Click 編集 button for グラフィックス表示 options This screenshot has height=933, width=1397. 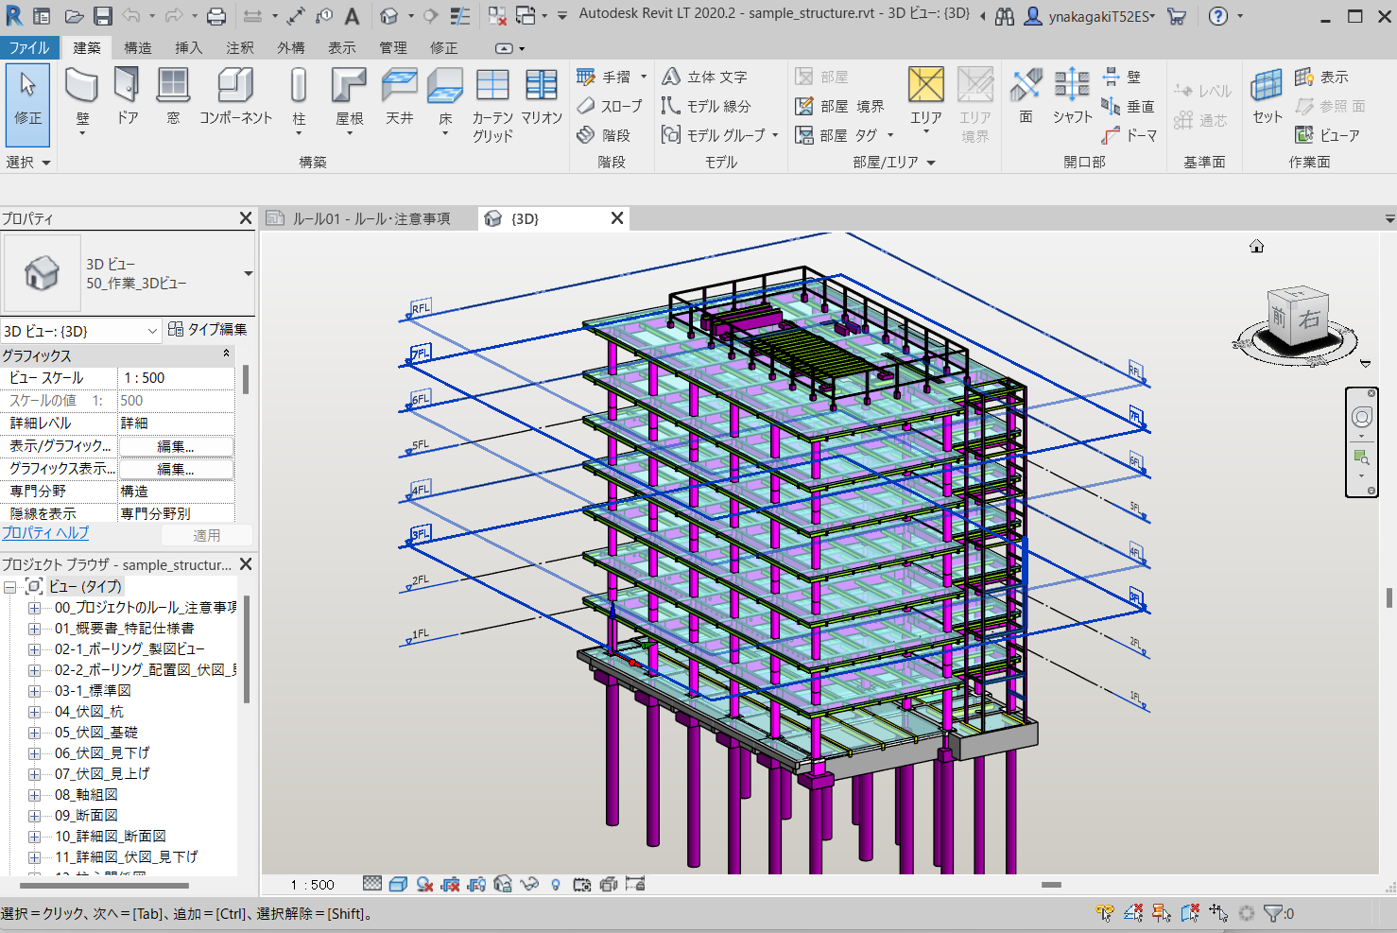pos(176,469)
